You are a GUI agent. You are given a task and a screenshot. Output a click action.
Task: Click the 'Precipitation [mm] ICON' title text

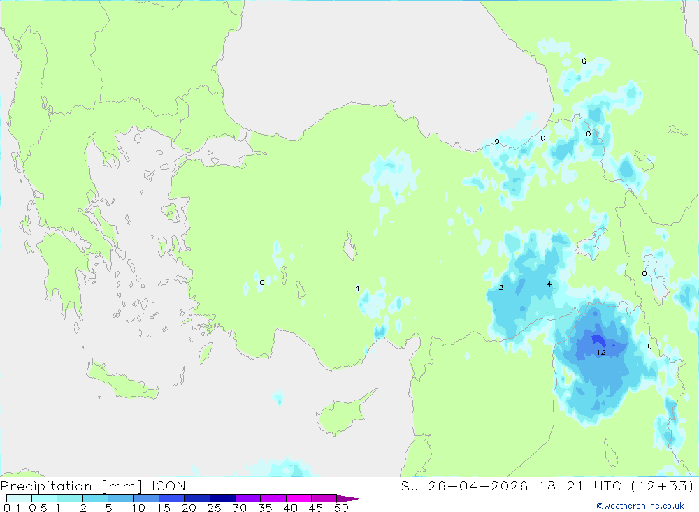tap(93, 486)
